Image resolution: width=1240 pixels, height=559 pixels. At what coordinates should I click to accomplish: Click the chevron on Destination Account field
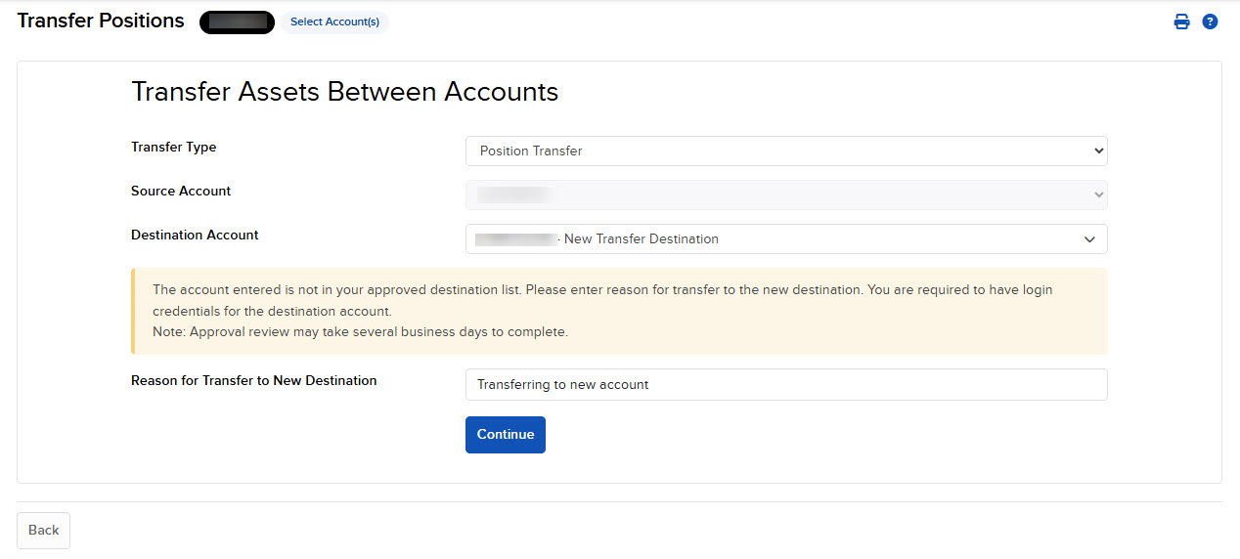coord(1089,239)
